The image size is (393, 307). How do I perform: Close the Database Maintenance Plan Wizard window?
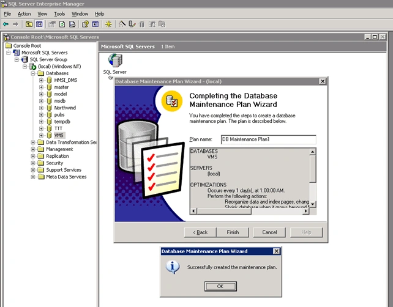323,81
